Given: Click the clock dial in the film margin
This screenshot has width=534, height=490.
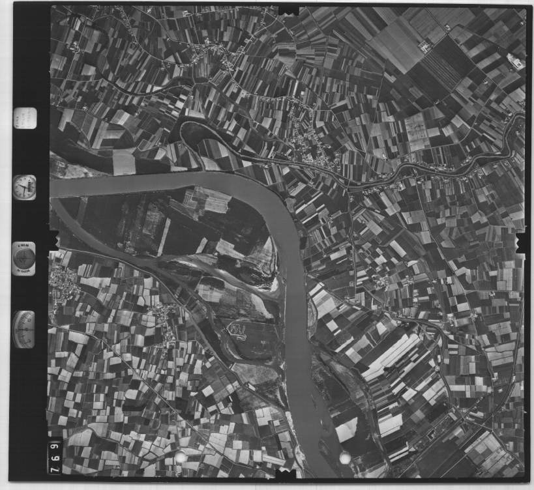Looking at the screenshot, I should point(25,187).
